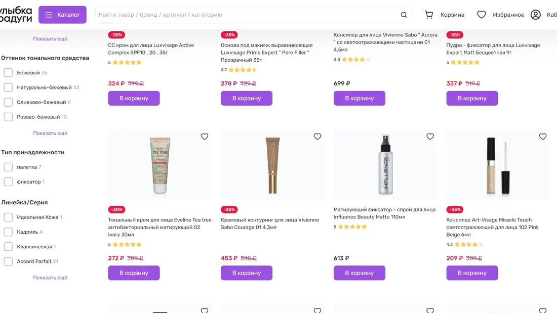Image resolution: width=557 pixels, height=313 pixels.
Task: Heart the Influence Beauty Matte spray
Action: point(430,137)
